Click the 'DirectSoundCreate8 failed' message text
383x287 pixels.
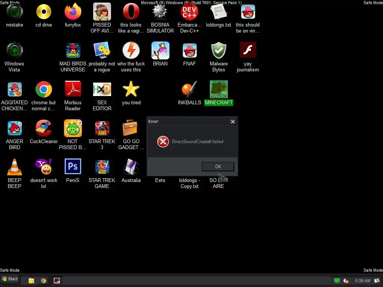[x=197, y=142]
